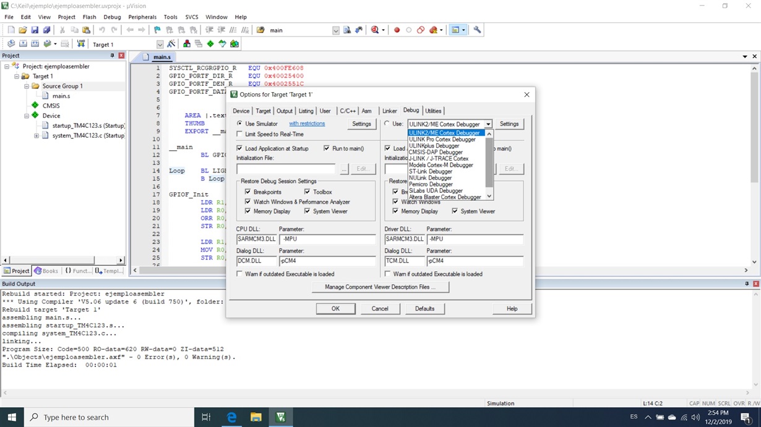
Task: Switch to the Linker tab
Action: (390, 111)
